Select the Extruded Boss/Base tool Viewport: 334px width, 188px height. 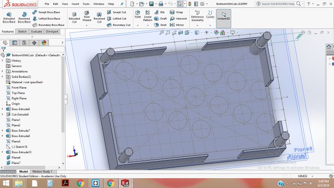click(9, 18)
